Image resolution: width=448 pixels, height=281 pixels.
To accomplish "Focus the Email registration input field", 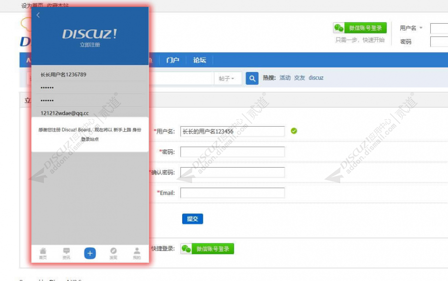I will click(232, 193).
